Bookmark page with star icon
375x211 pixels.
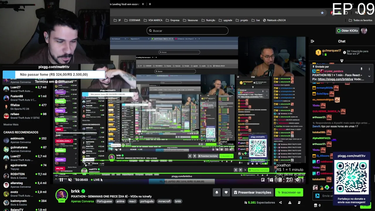pos(322,13)
